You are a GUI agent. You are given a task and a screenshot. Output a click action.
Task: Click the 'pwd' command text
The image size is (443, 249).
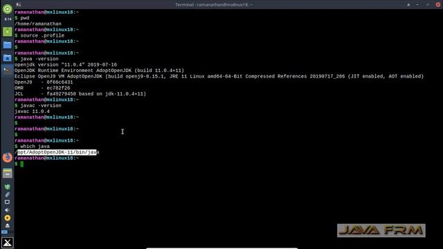click(x=25, y=18)
